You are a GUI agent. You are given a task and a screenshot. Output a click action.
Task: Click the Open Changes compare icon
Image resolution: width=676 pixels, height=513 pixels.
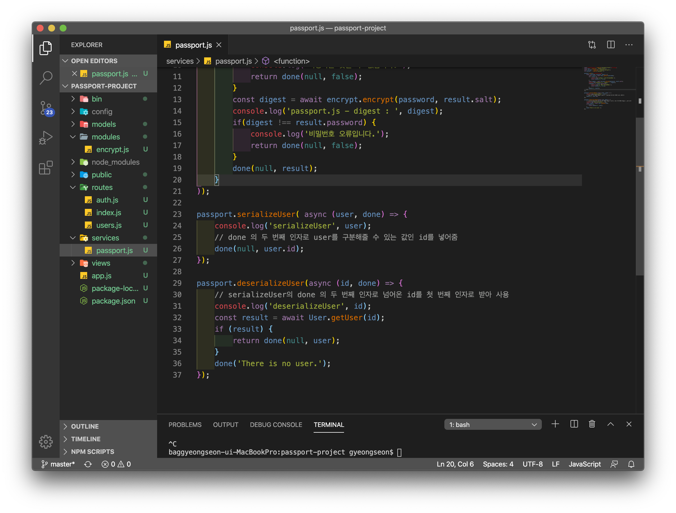click(x=592, y=45)
